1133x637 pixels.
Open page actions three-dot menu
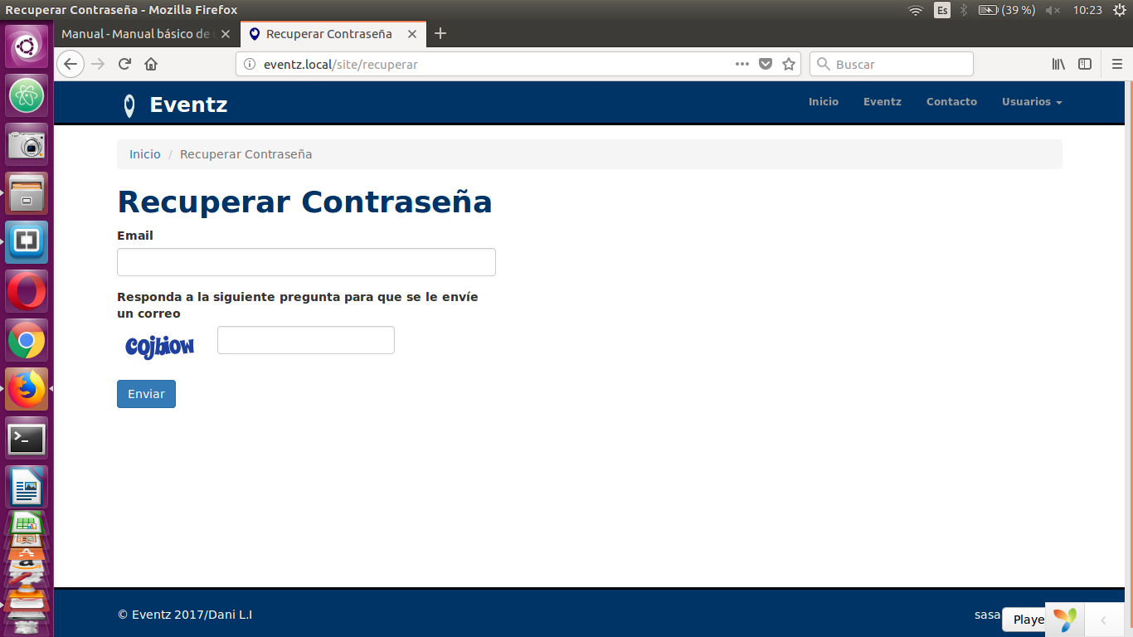click(742, 64)
